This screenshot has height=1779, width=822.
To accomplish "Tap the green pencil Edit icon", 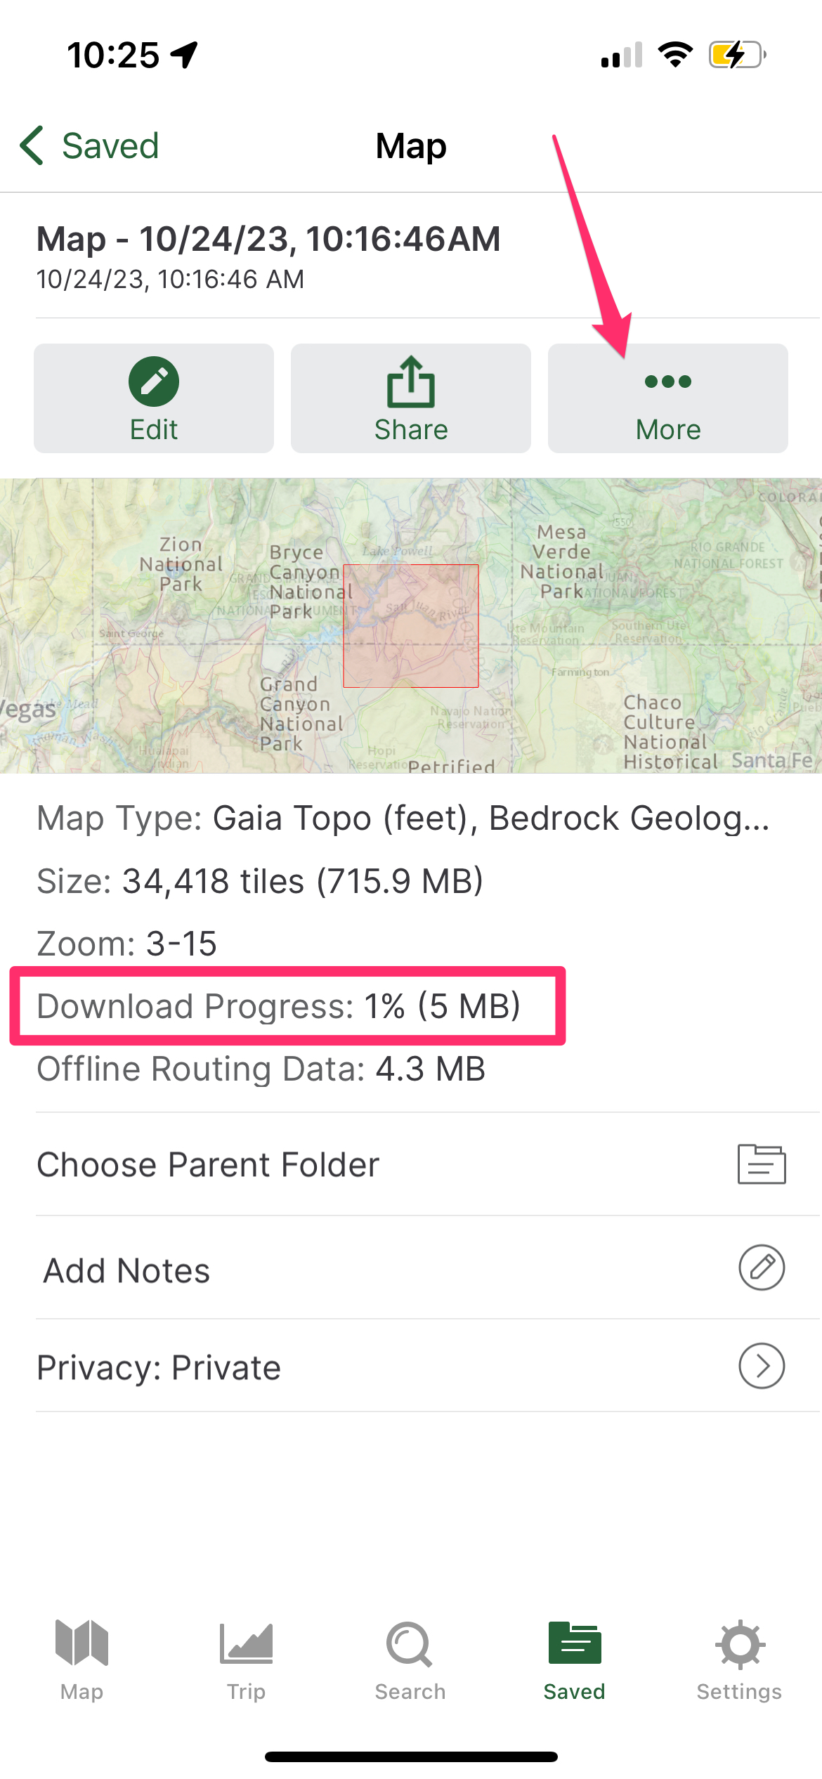I will (154, 382).
